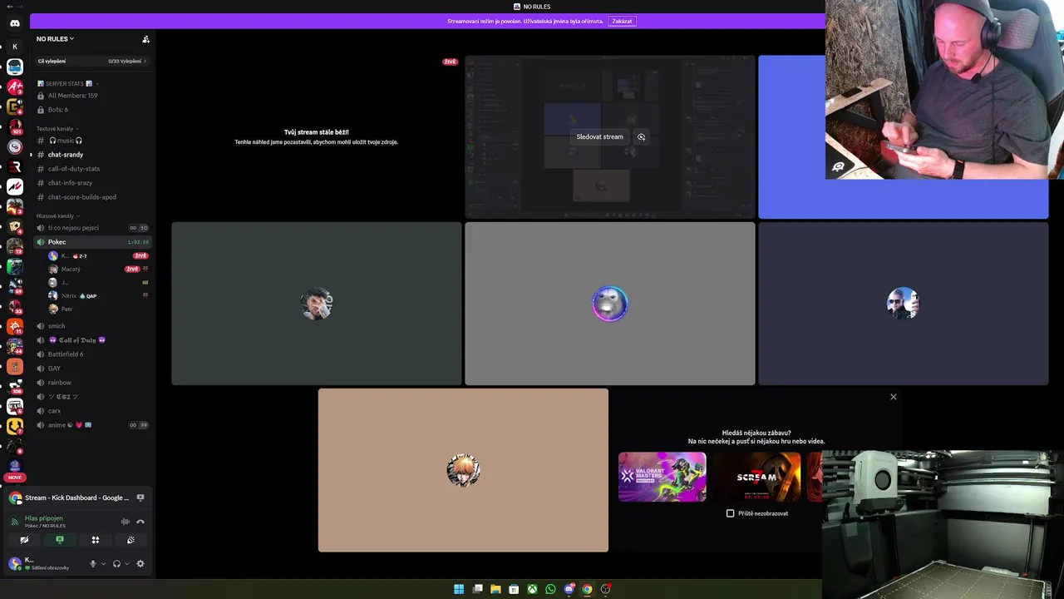Join 'ti co nejsou pejsci' voice channel
Viewport: 1064px width, 599px height.
coord(91,228)
